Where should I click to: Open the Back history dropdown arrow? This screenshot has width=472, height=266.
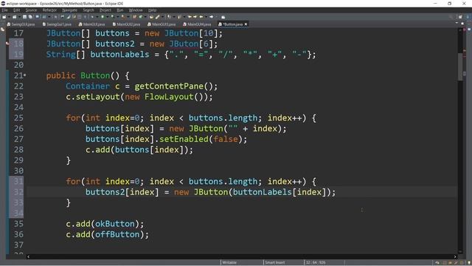(x=206, y=17)
